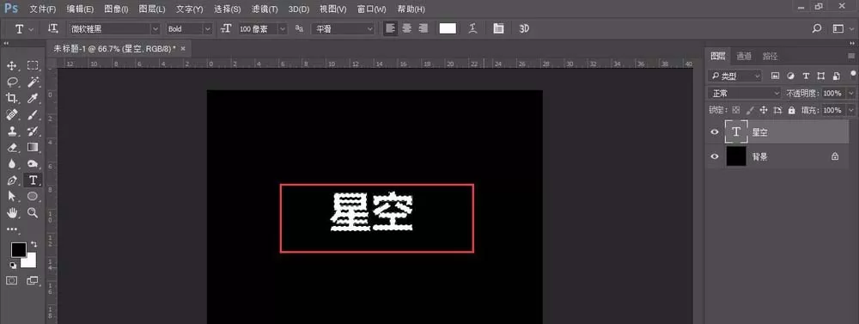This screenshot has width=859, height=324.
Task: Select the Move tool
Action: pos(11,66)
